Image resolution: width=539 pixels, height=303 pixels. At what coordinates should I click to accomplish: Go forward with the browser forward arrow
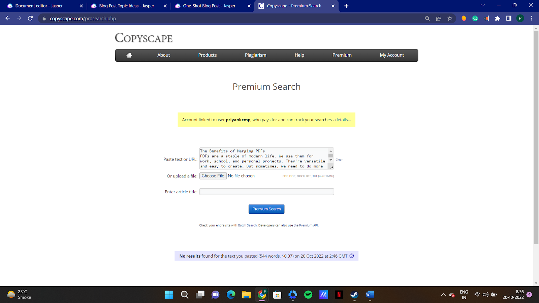point(19,19)
